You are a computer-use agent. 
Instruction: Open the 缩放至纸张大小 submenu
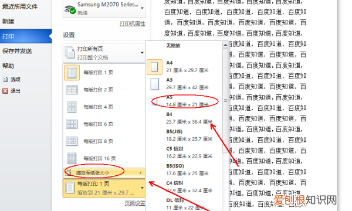coord(104,173)
